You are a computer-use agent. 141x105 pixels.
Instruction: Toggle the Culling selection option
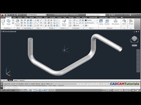pyautogui.click(x=101, y=22)
